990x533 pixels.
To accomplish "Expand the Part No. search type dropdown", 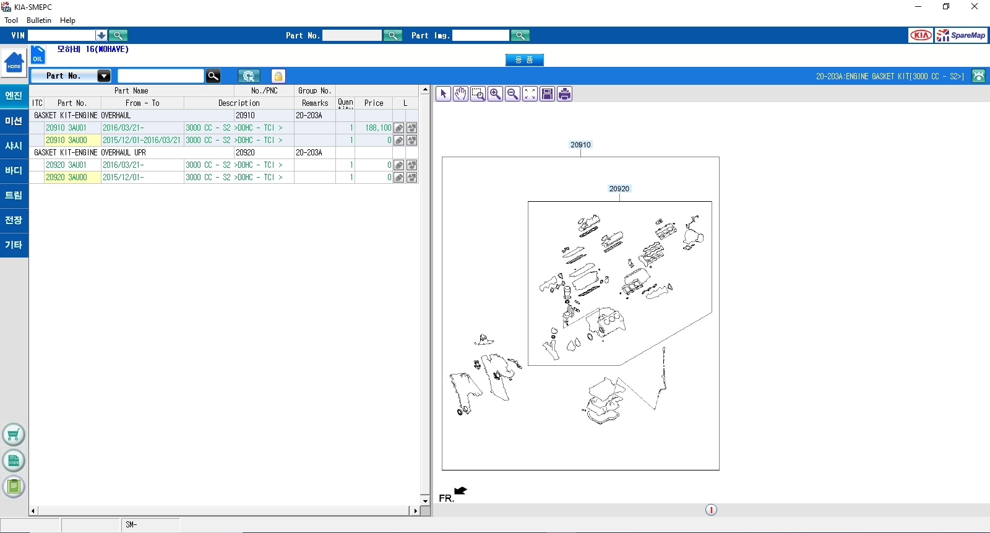I will pyautogui.click(x=104, y=76).
